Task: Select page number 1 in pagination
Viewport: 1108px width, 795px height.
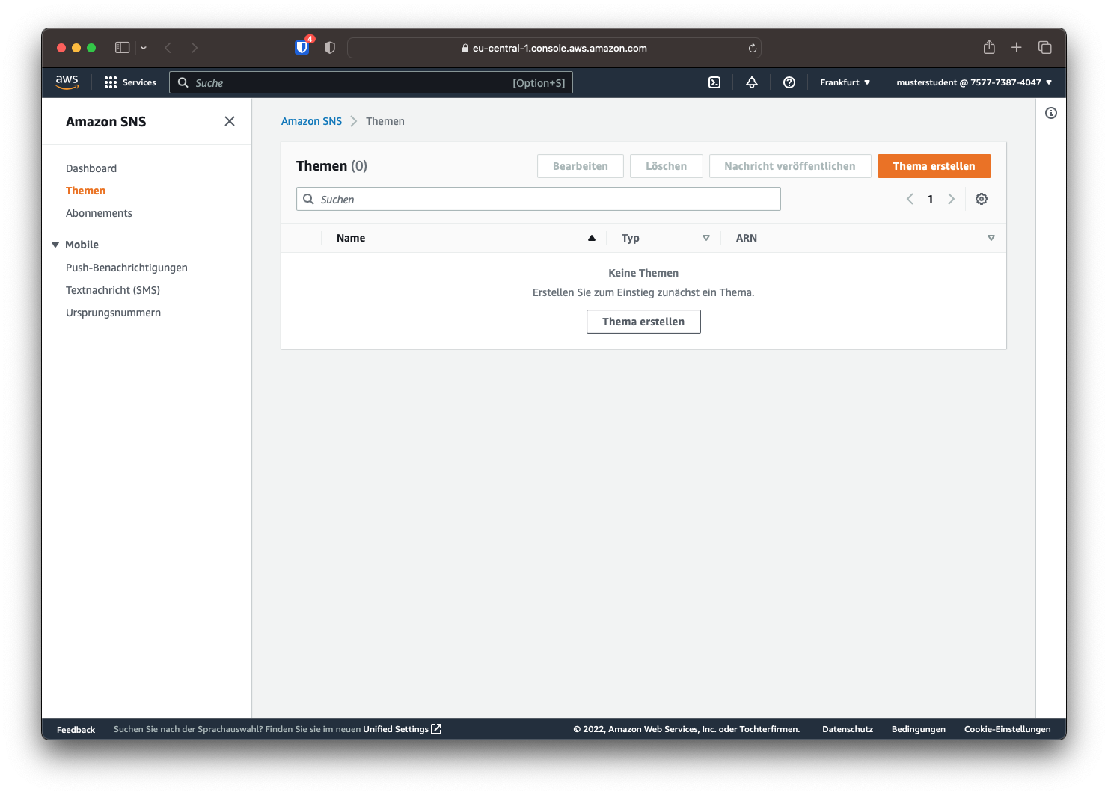Action: click(931, 199)
